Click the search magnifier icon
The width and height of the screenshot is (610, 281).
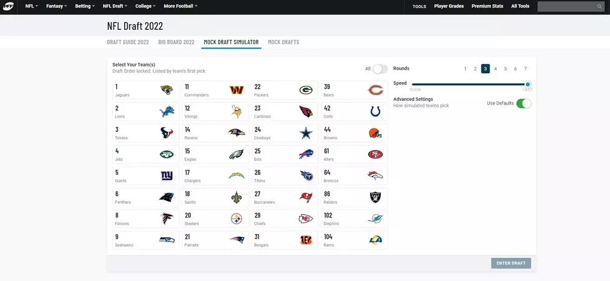(599, 7)
